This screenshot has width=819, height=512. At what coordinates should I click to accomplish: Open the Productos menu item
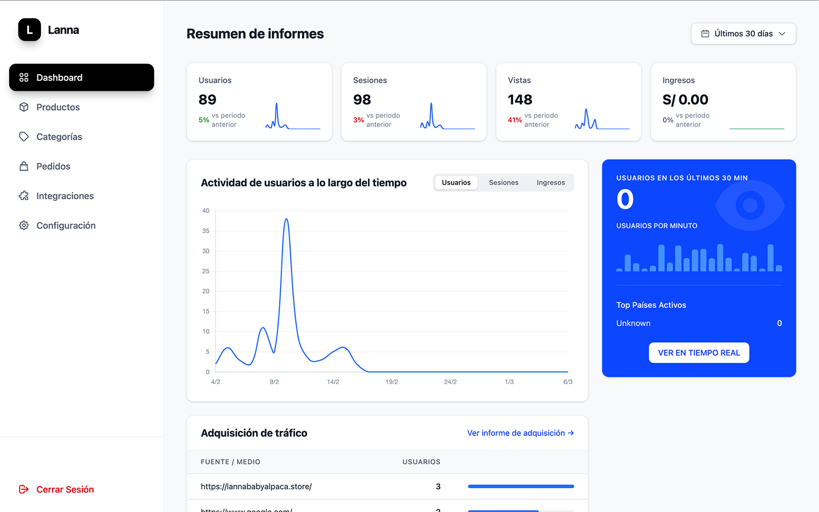click(x=58, y=107)
